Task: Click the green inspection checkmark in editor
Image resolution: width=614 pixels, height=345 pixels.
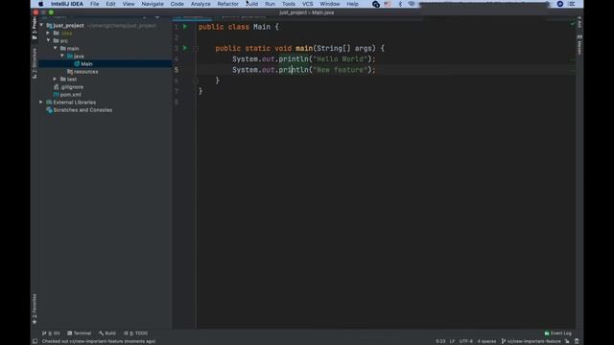Action: (x=573, y=24)
